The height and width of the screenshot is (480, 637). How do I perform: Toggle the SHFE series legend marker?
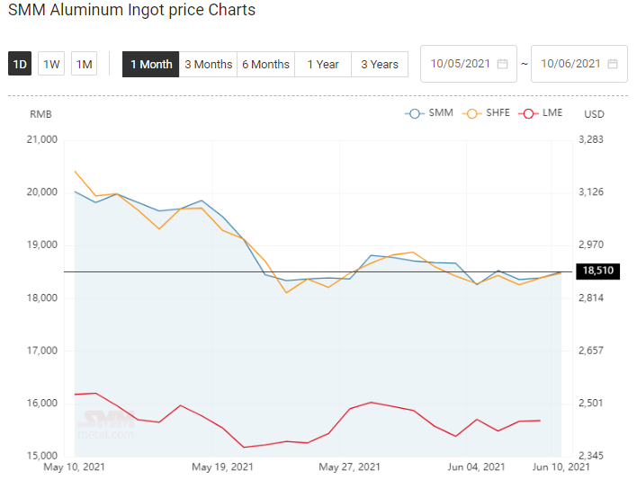click(x=471, y=113)
